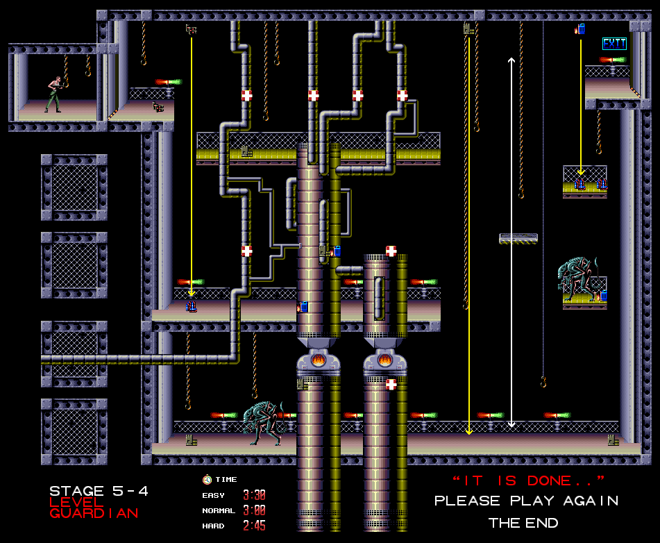
Task: Click the hazard-striped elevator platform in the right shaft
Action: point(518,238)
